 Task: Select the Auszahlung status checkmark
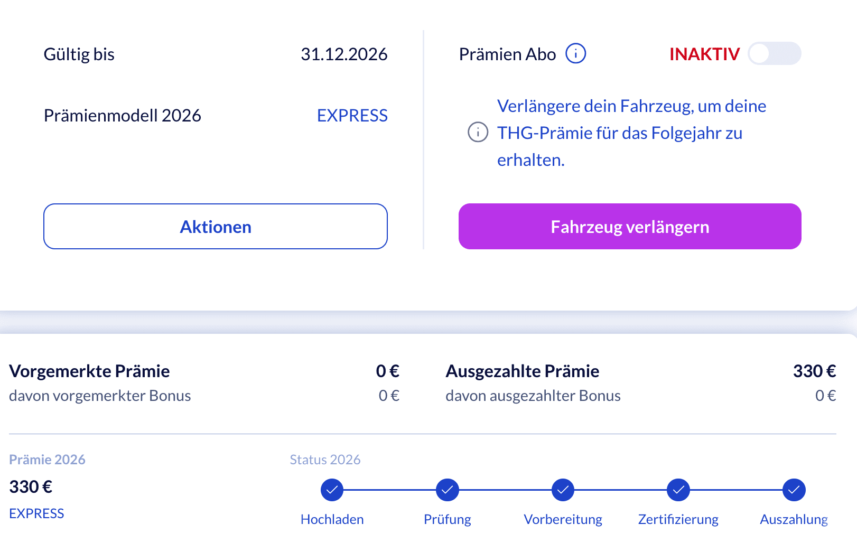794,490
